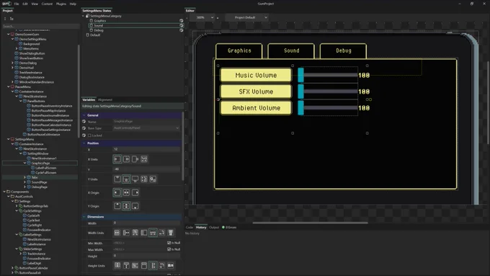Screen dimensions: 490x276
Task: Click the SFX Volume button in preview
Action: [x=256, y=92]
